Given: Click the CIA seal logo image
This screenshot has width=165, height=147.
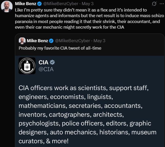Looking at the screenshot, I should (x=27, y=66).
